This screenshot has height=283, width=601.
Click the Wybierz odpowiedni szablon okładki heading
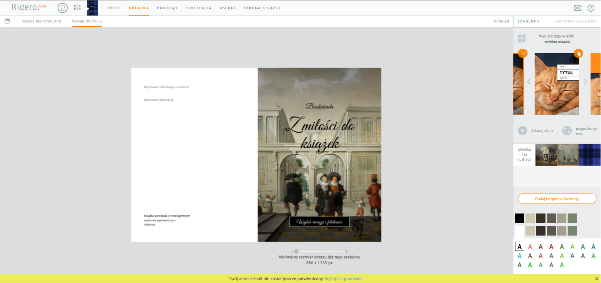coord(556,39)
